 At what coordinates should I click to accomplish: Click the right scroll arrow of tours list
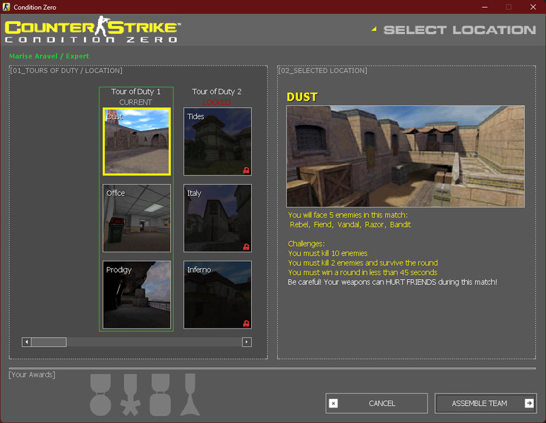[x=246, y=342]
